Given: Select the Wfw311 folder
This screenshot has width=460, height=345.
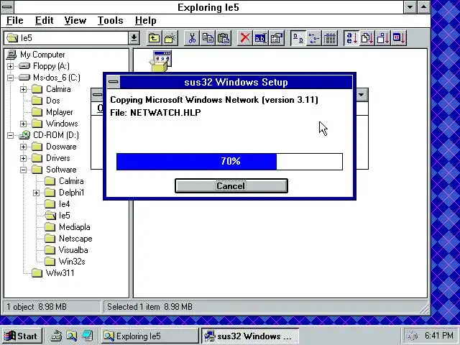Looking at the screenshot, I should click(53, 273).
